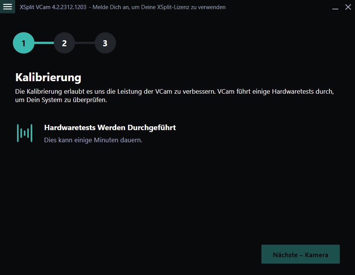Viewport: 355px width, 275px height.
Task: Click the calibration description's first line
Action: [x=174, y=92]
